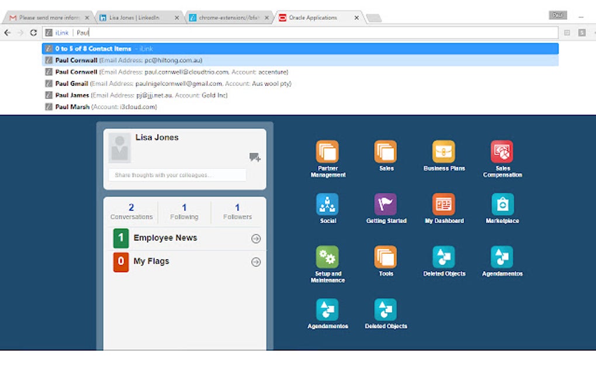Click the Getting Started flag icon
Viewport: 596px width, 373px height.
click(386, 204)
